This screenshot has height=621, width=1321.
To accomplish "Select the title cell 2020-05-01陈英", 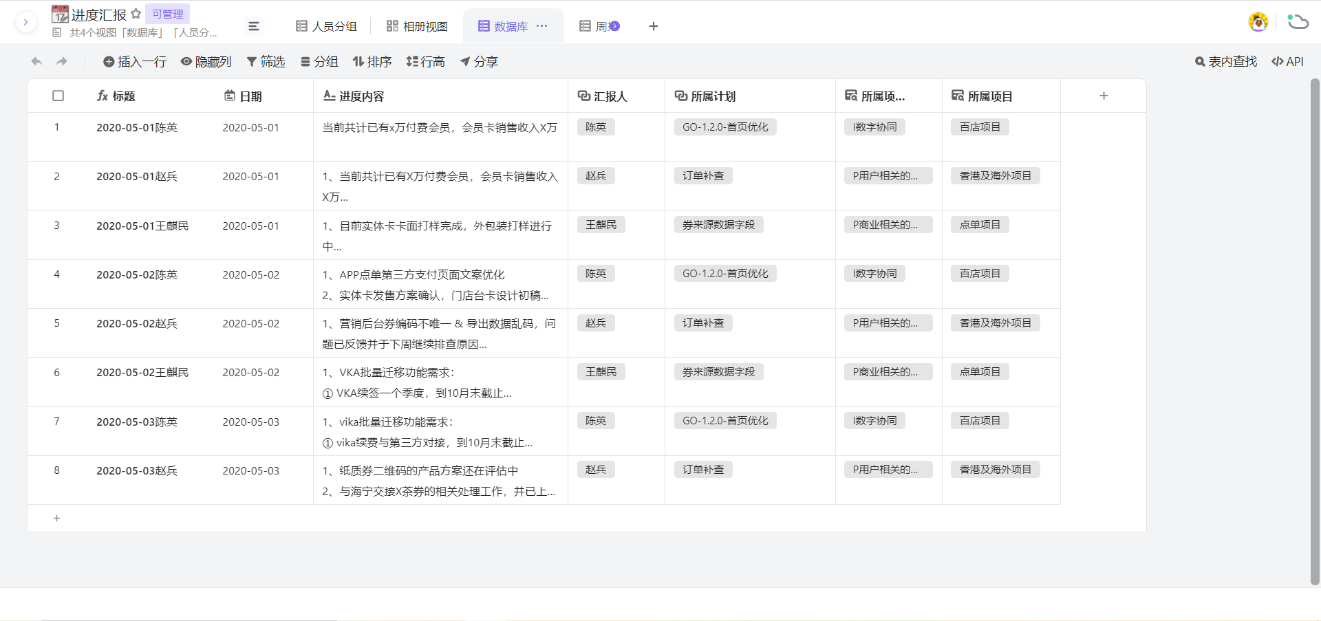I will [150, 137].
